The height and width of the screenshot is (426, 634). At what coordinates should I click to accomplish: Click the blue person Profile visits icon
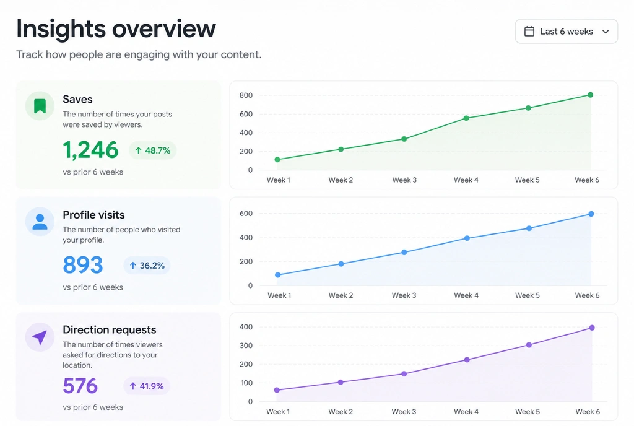point(40,222)
